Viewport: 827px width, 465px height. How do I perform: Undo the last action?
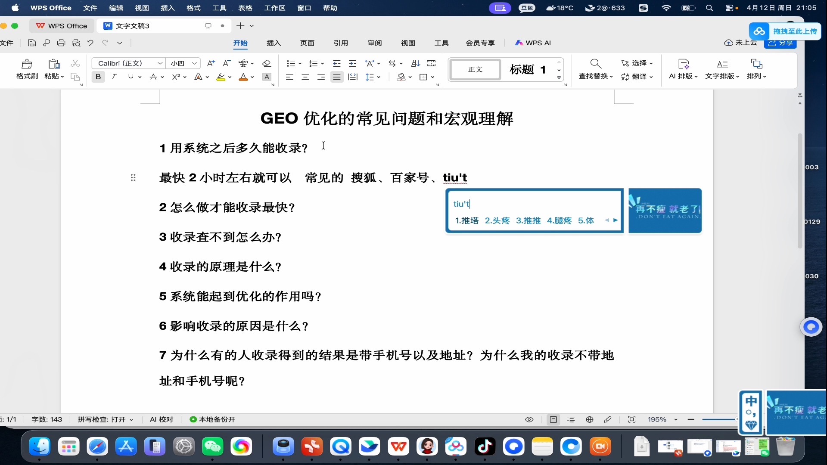90,43
